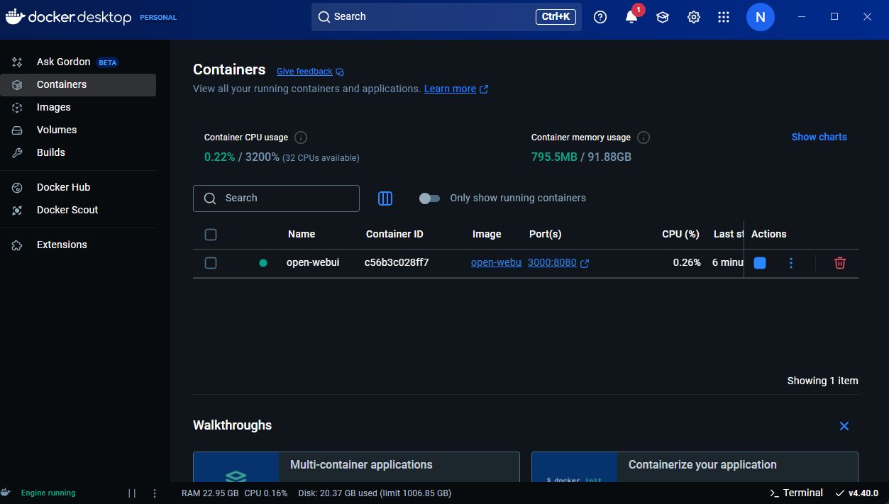This screenshot has height=504, width=889.
Task: Toggle Only show running containers
Action: pos(429,198)
